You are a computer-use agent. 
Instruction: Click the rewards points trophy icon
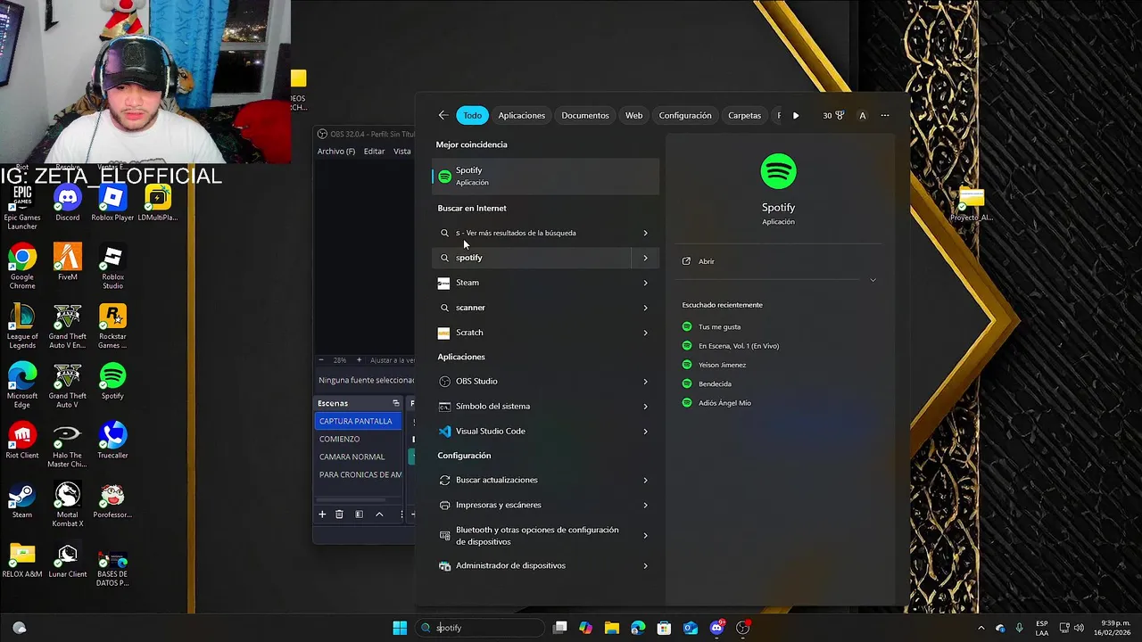pos(833,115)
